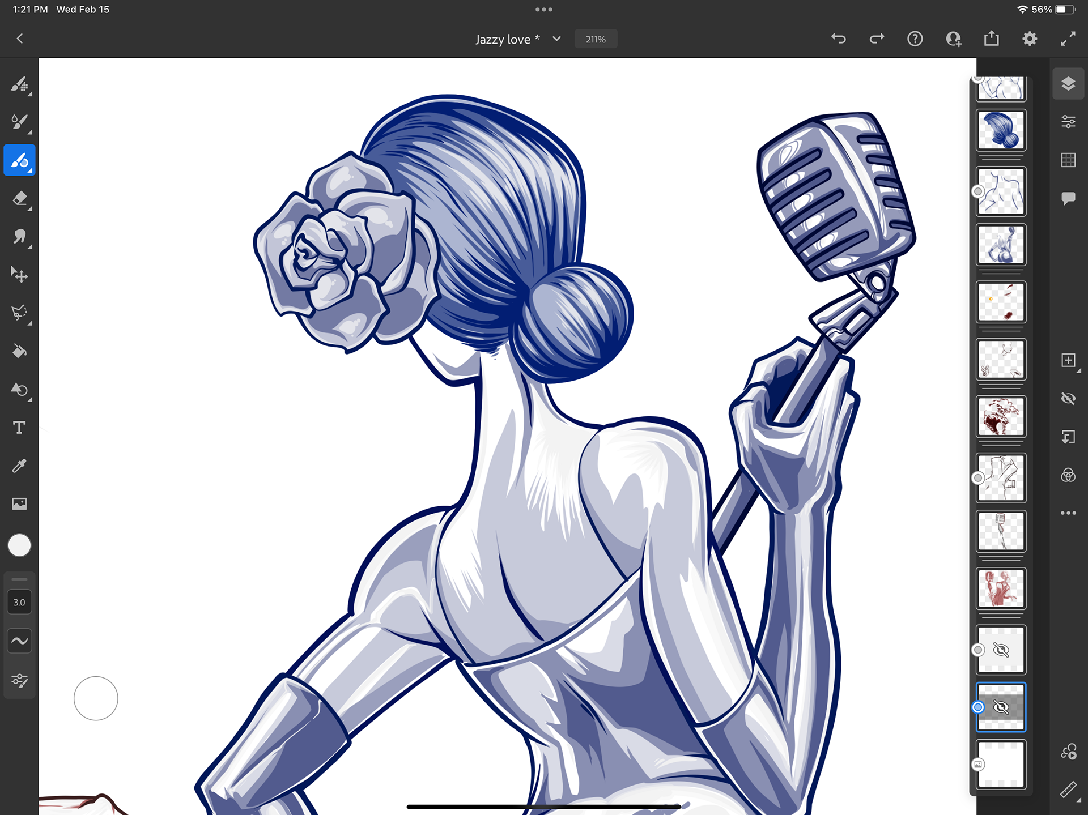Add a clipping mask to layer

[x=1068, y=437]
